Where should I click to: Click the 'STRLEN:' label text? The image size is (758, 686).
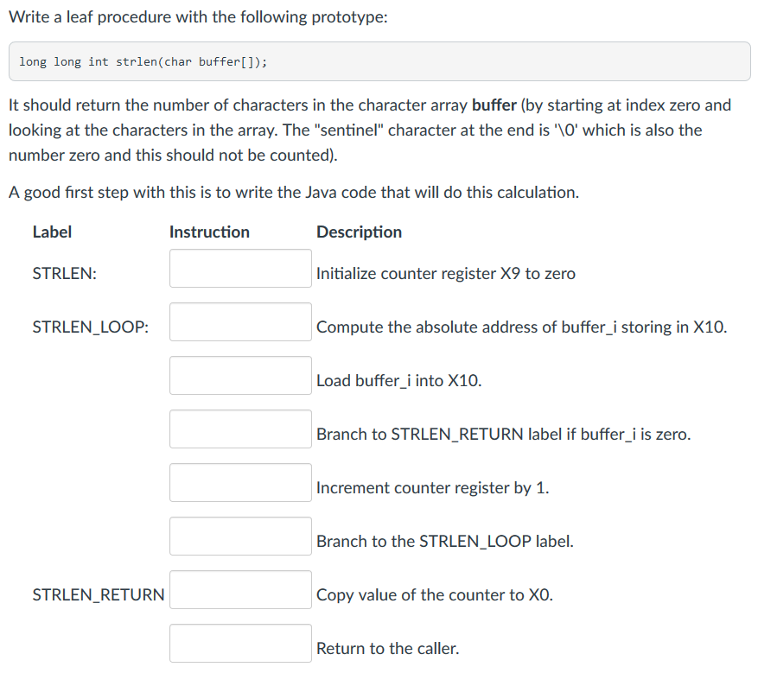click(65, 273)
